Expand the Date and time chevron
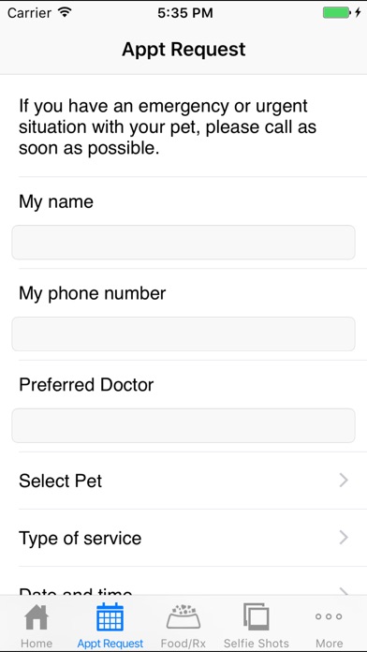This screenshot has width=367, height=652. click(x=344, y=590)
